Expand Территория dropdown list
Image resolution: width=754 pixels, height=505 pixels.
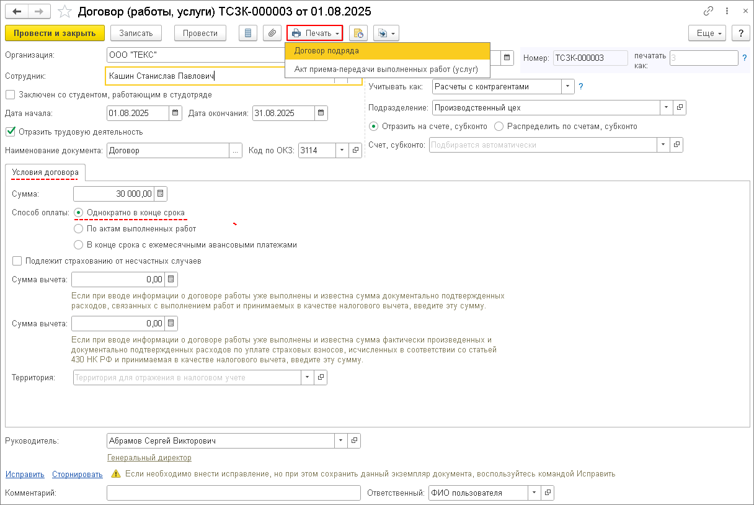pyautogui.click(x=308, y=377)
